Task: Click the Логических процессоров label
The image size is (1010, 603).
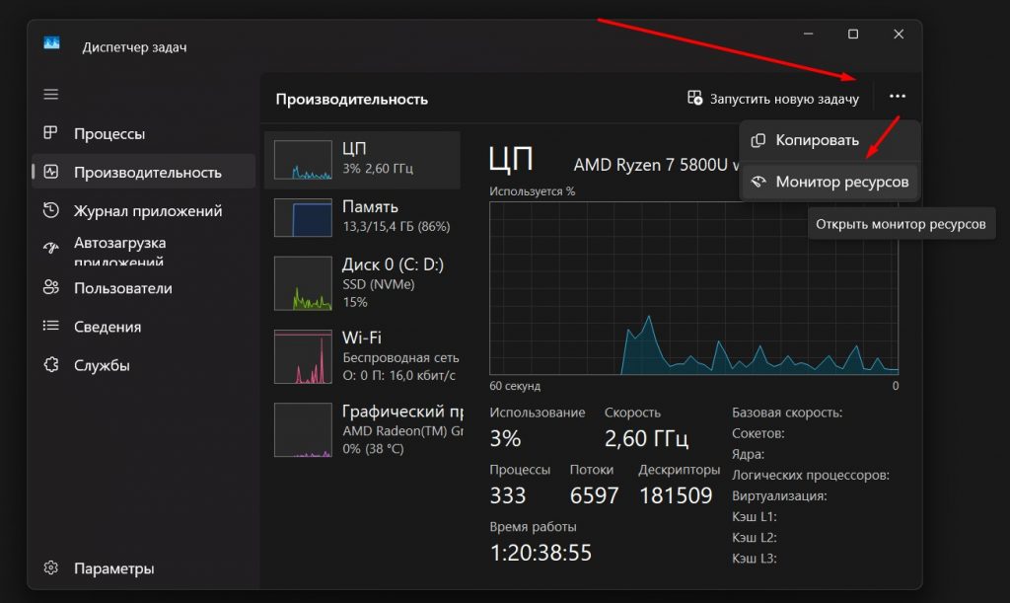Action: [811, 476]
